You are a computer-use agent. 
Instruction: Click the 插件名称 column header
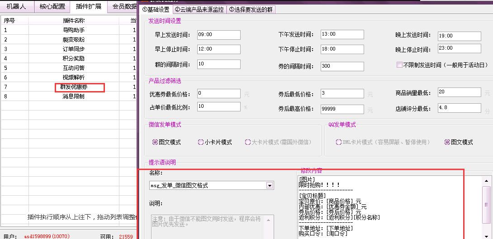(73, 20)
